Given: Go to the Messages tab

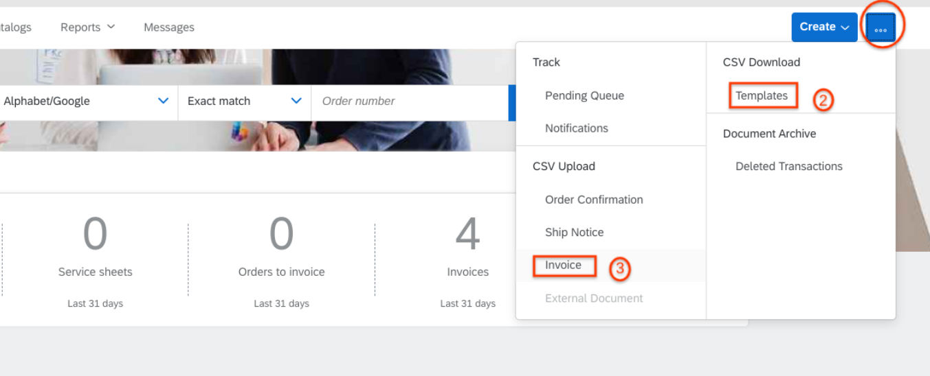Looking at the screenshot, I should pos(169,27).
